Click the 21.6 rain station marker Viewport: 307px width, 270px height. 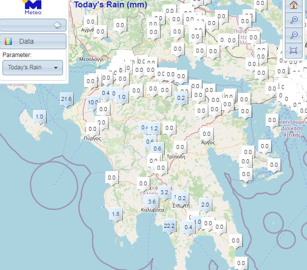tap(66, 99)
